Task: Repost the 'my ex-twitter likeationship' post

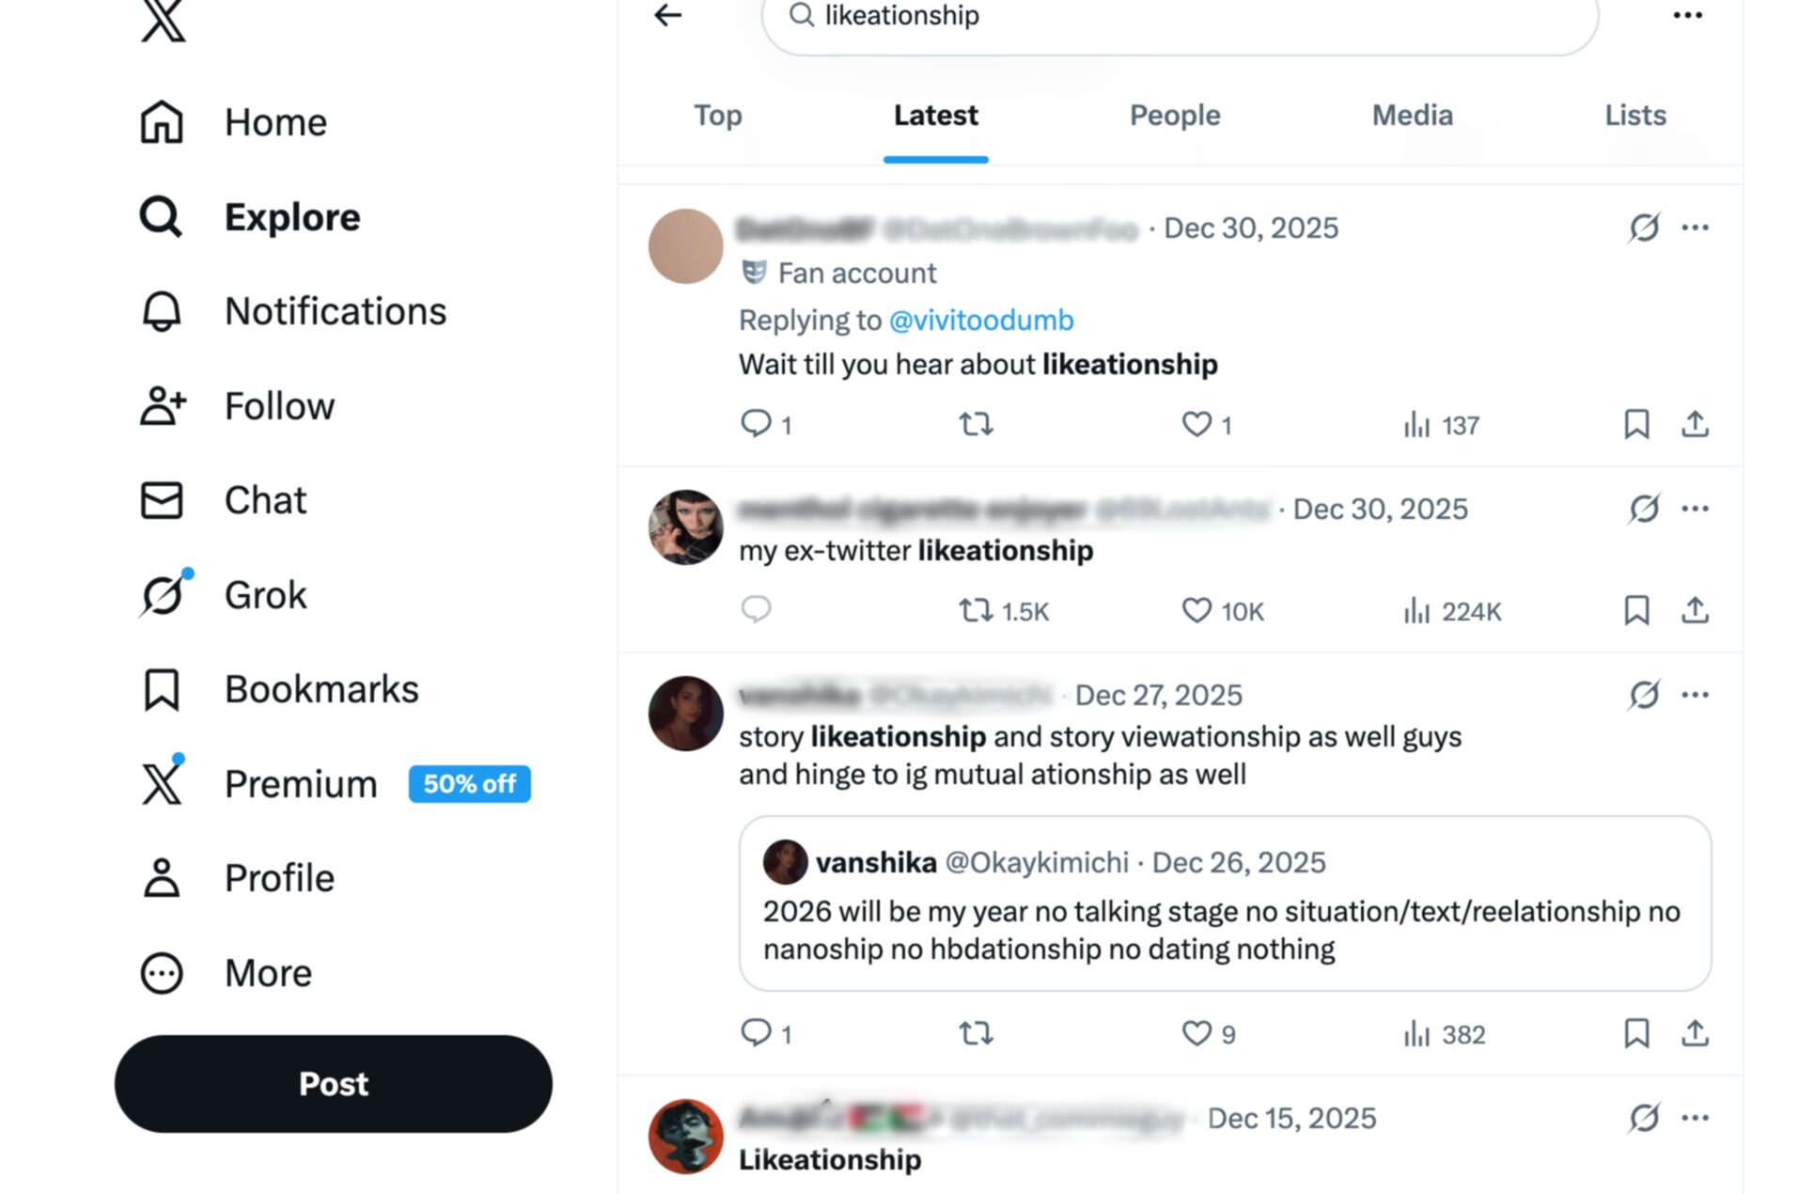Action: [976, 611]
